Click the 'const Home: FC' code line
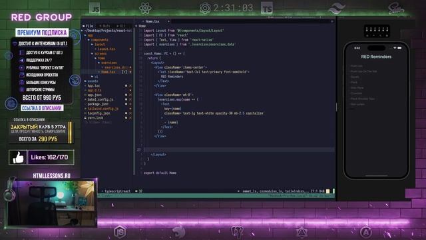Screen dimensions: 426x240 (164, 53)
